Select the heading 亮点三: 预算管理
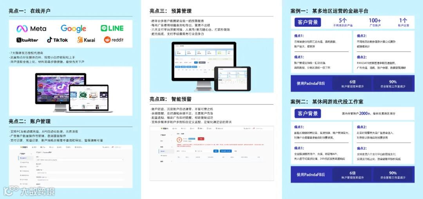 click(170, 11)
